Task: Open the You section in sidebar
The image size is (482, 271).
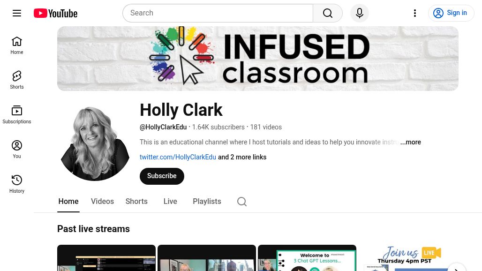Action: (17, 150)
